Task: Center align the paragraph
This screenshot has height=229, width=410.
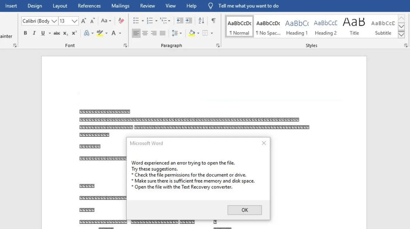Action: click(145, 33)
